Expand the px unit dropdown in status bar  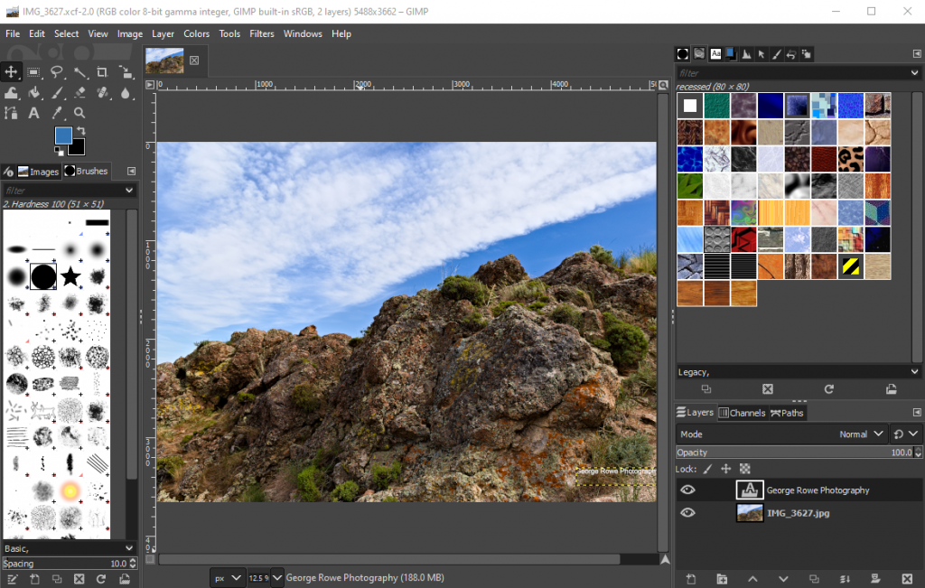pos(228,577)
